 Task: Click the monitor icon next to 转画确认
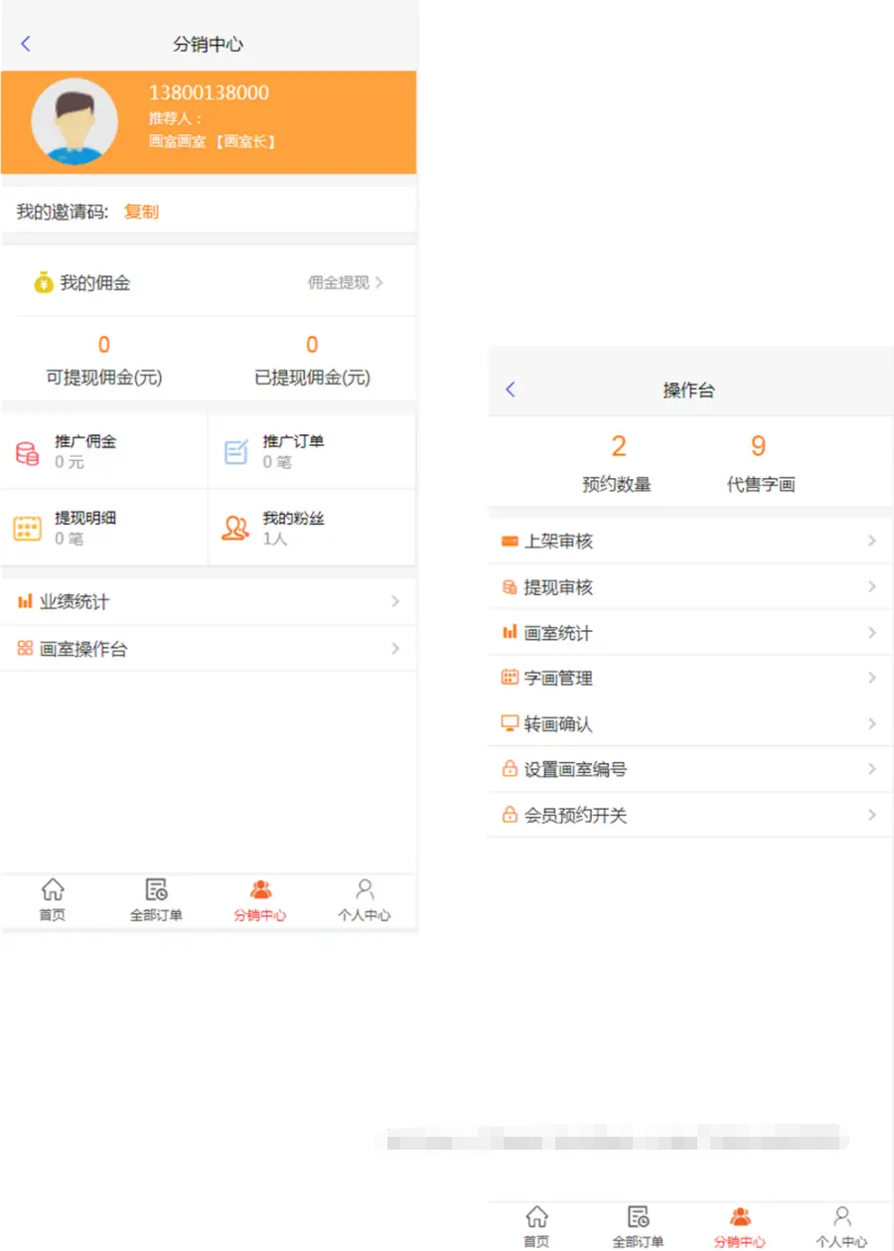510,723
